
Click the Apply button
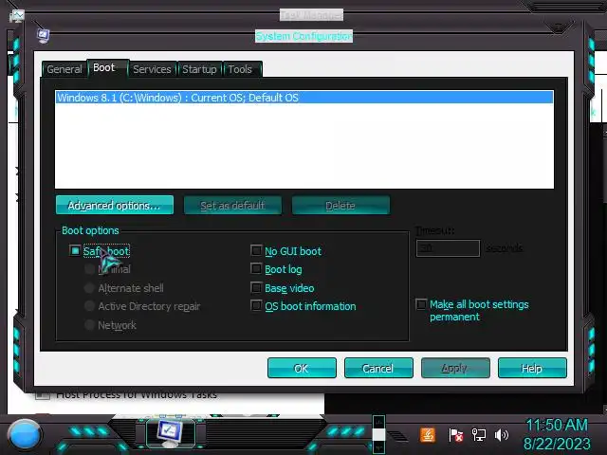pos(455,368)
